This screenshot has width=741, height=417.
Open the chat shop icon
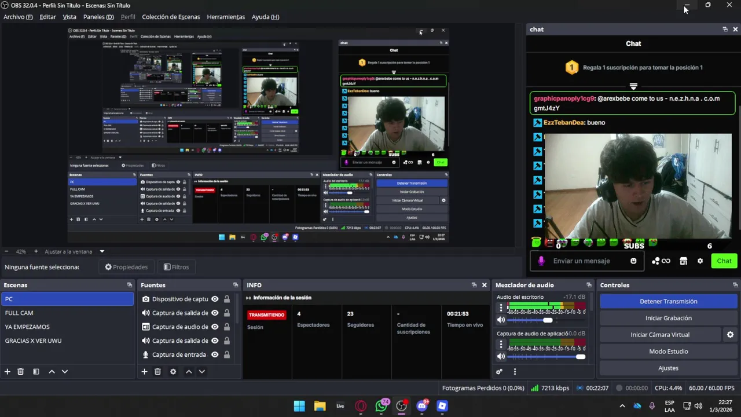point(684,261)
